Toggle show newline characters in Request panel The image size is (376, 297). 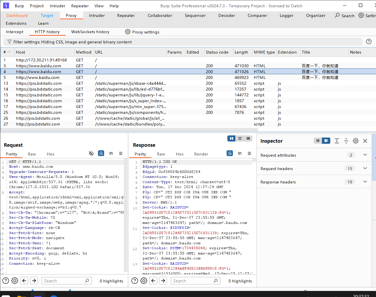(x=111, y=153)
